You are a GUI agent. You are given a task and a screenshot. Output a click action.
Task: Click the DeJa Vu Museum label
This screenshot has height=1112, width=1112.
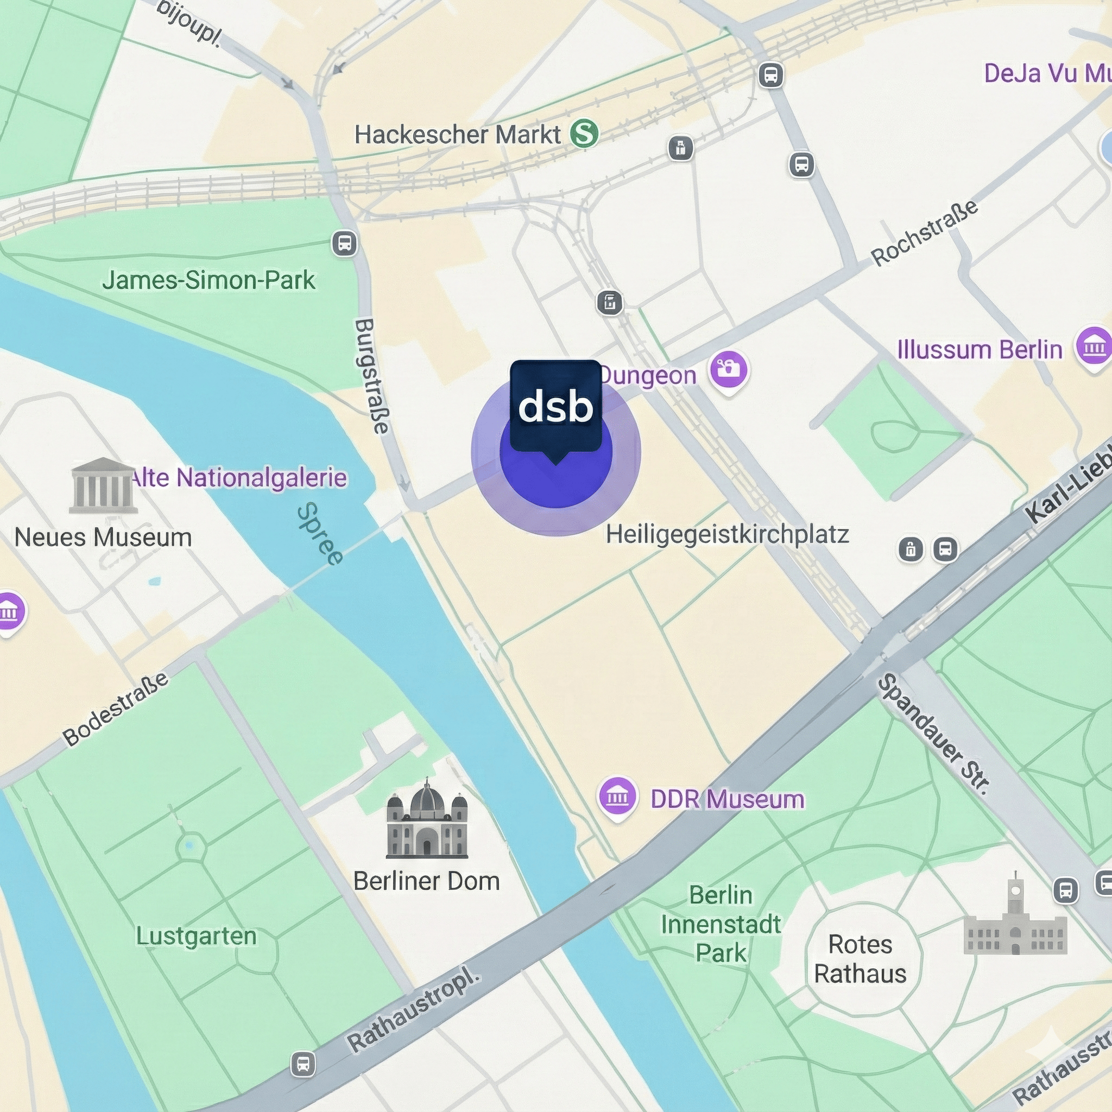coord(1047,73)
